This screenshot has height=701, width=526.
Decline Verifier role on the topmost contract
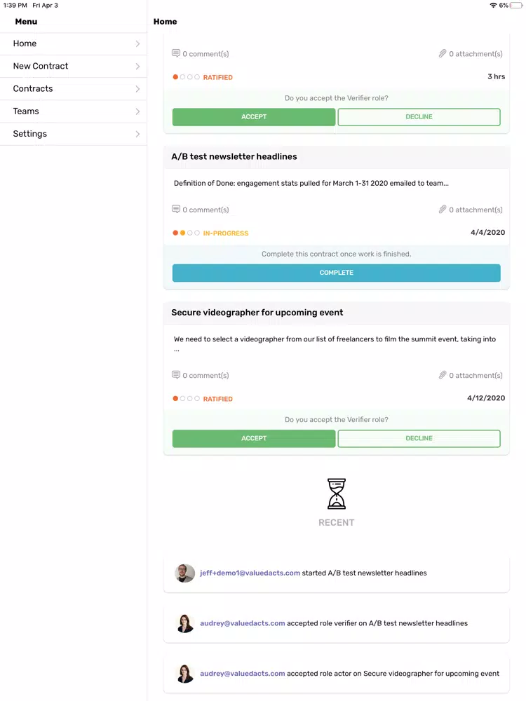pyautogui.click(x=419, y=116)
